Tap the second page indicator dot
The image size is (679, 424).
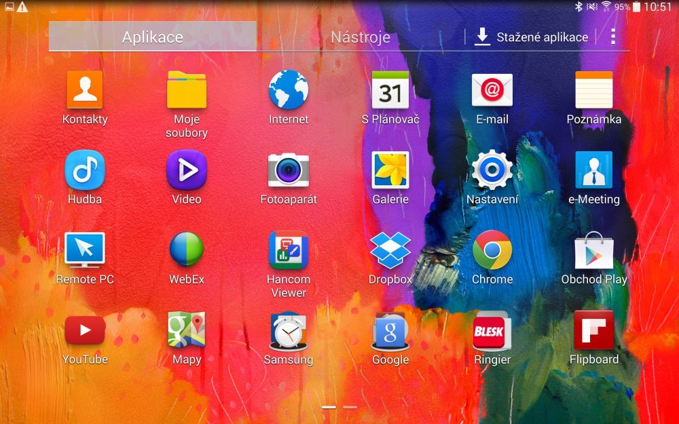tap(350, 407)
